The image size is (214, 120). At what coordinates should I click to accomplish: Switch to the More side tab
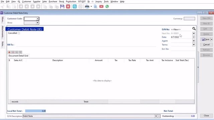point(2,20)
